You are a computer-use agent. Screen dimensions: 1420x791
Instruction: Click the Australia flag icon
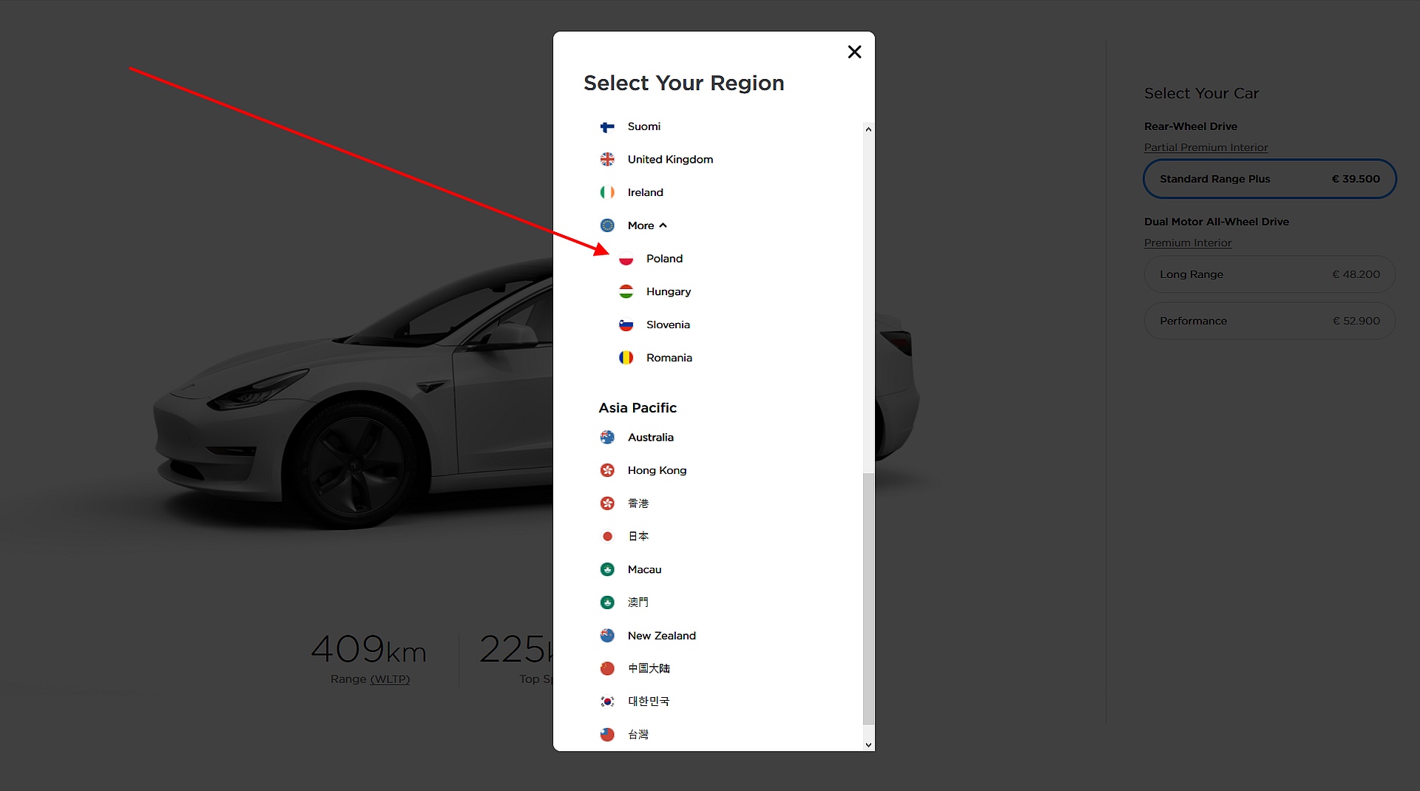pos(607,438)
